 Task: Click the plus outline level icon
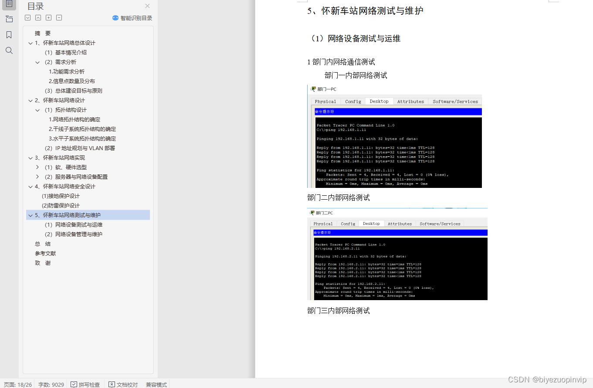[49, 18]
